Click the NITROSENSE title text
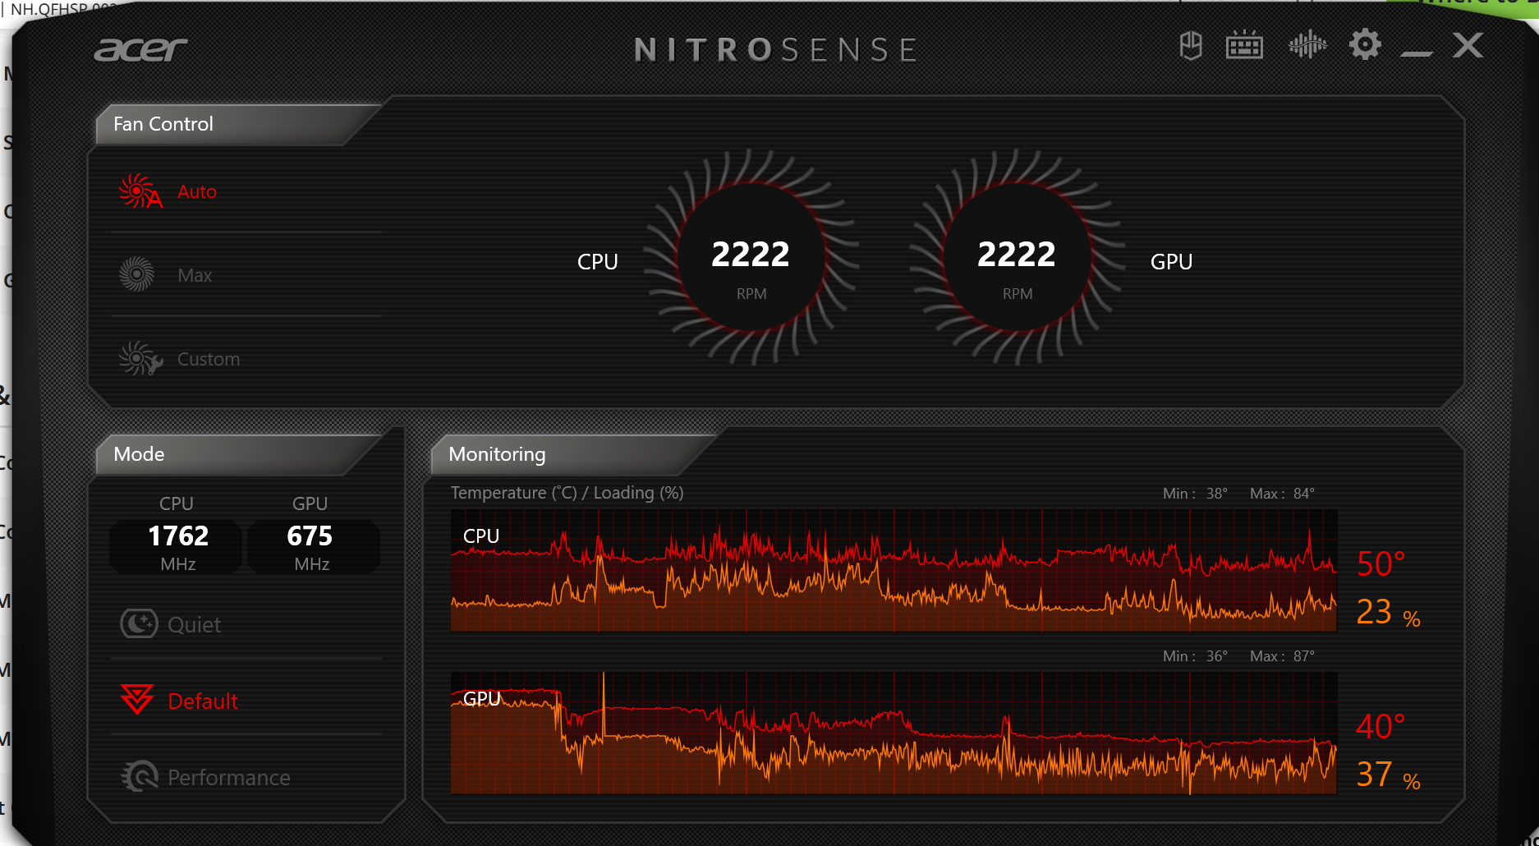The image size is (1539, 846). click(x=776, y=50)
